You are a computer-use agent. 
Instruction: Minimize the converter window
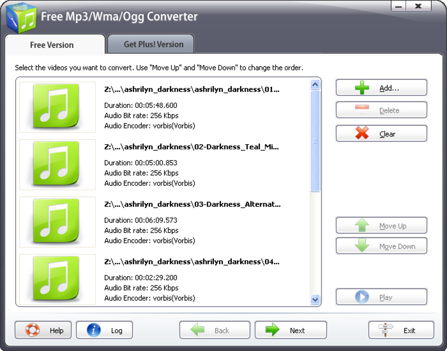point(398,6)
